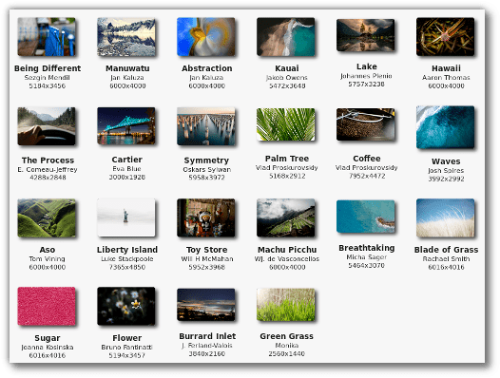The height and width of the screenshot is (378, 500).
Task: Click the "Machu Picchu" title label
Action: [287, 250]
